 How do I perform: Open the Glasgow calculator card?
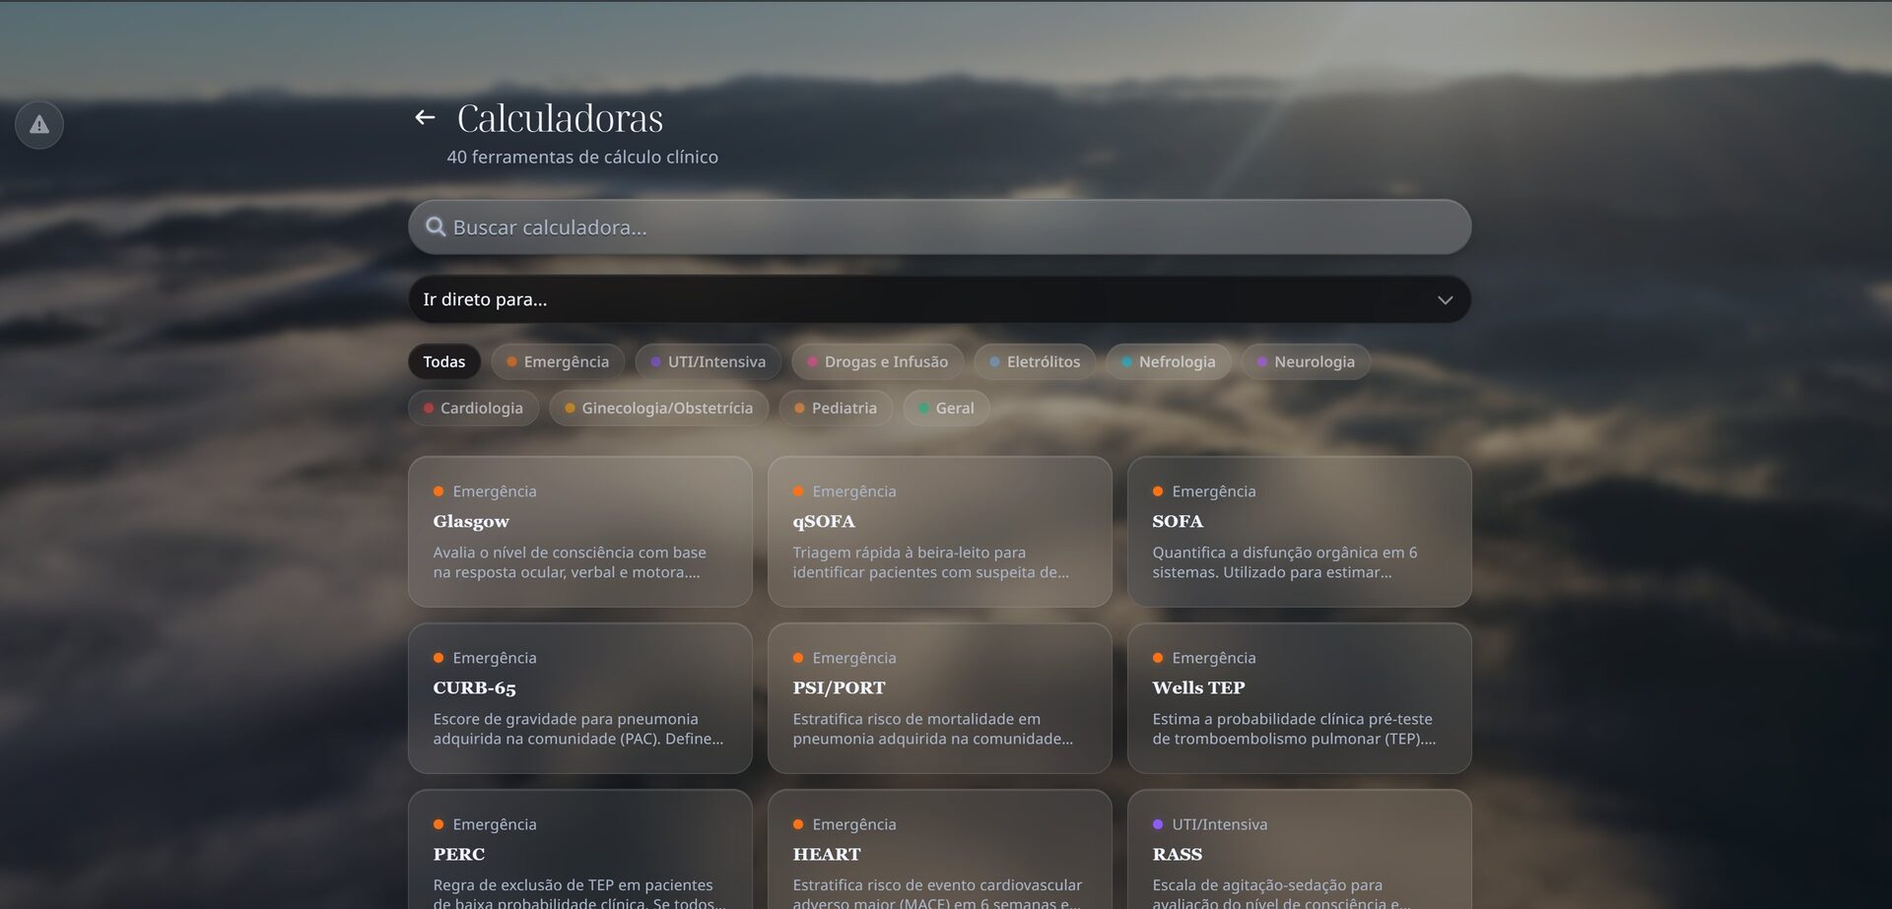(x=579, y=532)
